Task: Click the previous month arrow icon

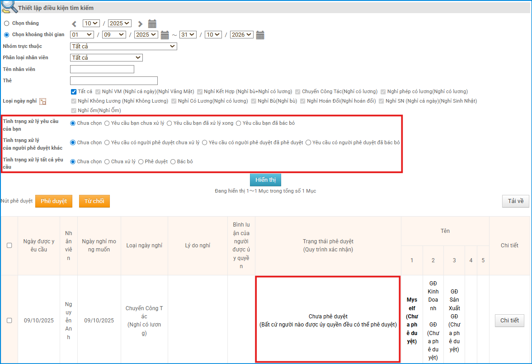Action: 74,24
